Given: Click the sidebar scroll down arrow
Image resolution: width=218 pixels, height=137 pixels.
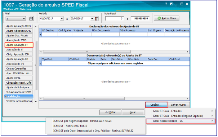Looking at the screenshot, I should (x=36, y=102).
